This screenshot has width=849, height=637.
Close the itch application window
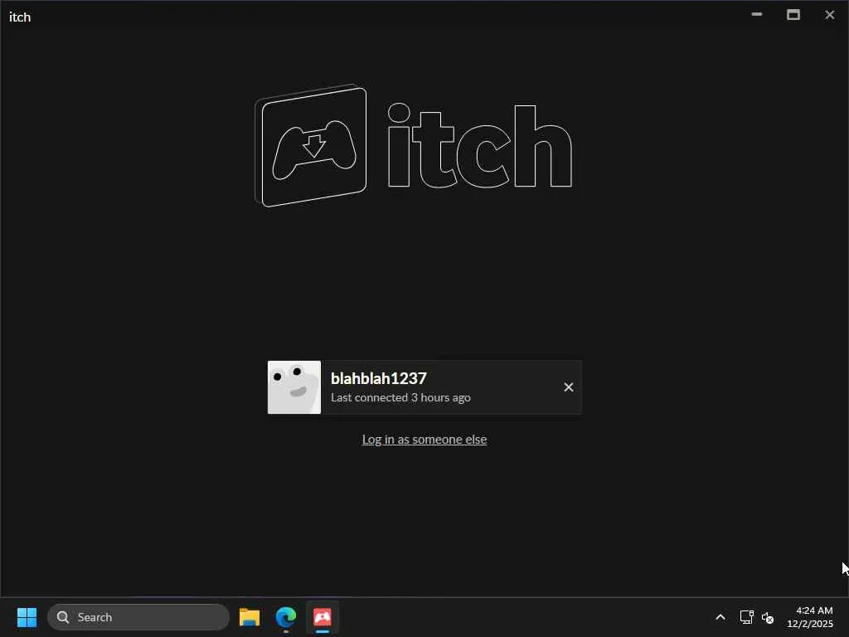pos(829,15)
